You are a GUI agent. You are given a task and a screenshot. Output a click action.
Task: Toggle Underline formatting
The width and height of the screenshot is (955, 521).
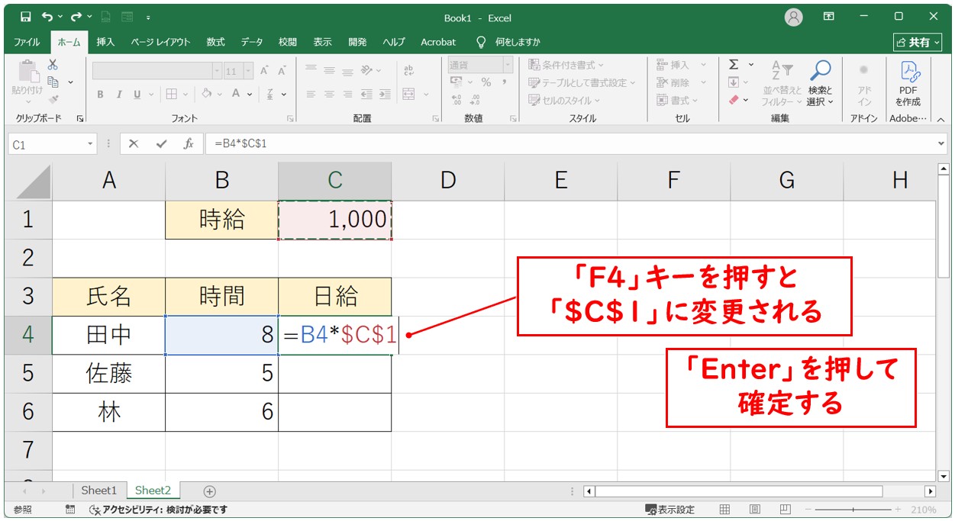pos(137,94)
